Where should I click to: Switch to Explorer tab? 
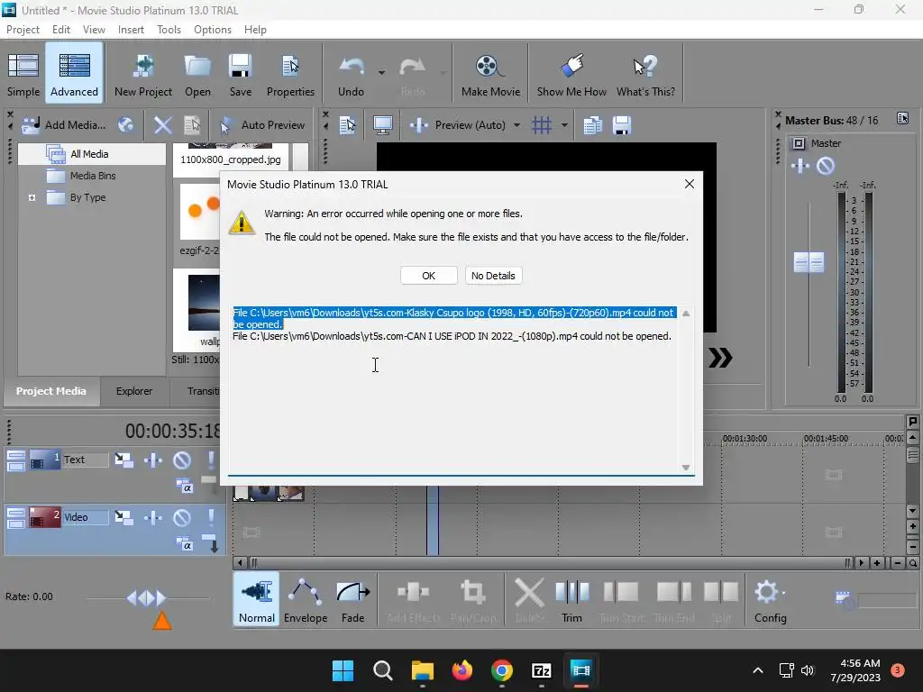pos(134,391)
